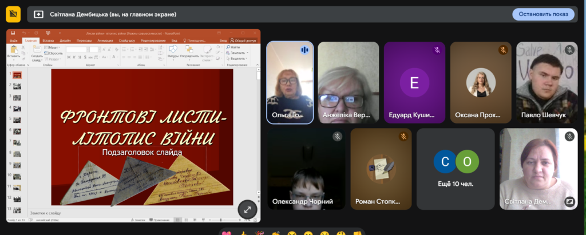586x235 pixels.
Task: Click the Создать слайд icon
Action: (37, 51)
